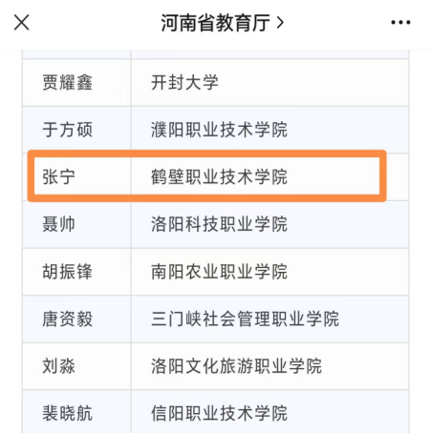This screenshot has height=433, width=431.
Task: Select the highlighted name 张宁
Action: 59,177
